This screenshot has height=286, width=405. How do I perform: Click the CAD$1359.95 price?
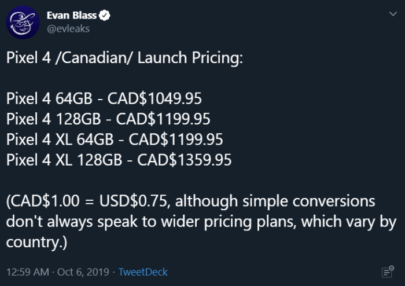(x=185, y=159)
